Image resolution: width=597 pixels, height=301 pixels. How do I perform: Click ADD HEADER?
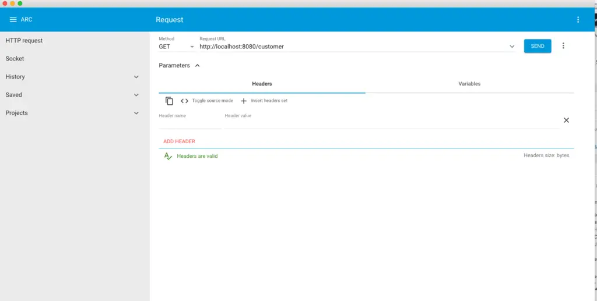(180, 141)
